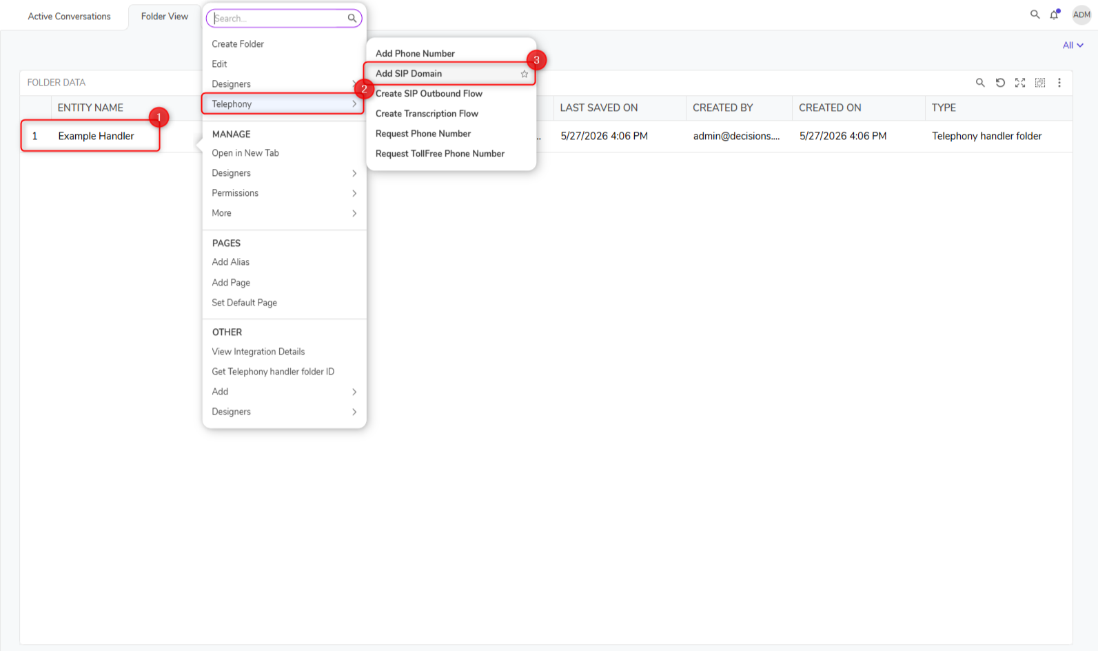This screenshot has width=1098, height=651.
Task: Expand Designers under the Other section
Action: tap(284, 412)
